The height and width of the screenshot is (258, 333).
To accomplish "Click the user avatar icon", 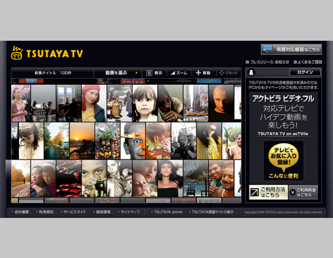I will pos(251,72).
